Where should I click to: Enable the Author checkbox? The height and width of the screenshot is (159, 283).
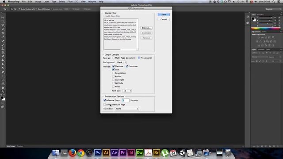point(113,76)
